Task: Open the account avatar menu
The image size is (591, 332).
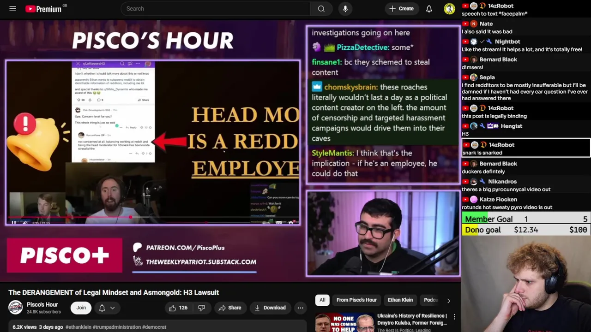Action: [449, 9]
